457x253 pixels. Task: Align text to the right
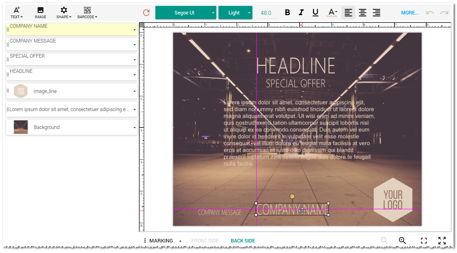pyautogui.click(x=376, y=13)
